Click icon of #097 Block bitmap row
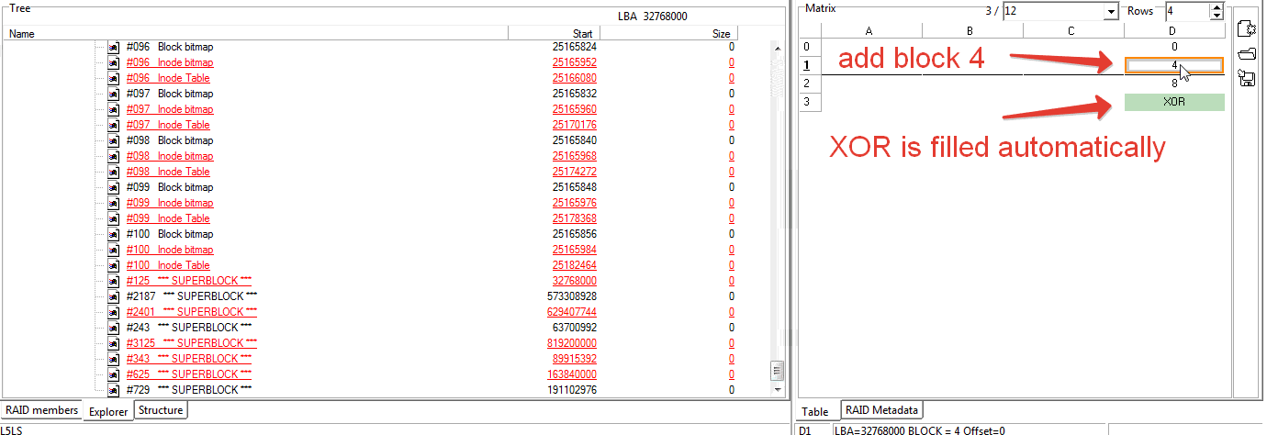The image size is (1267, 435). click(114, 94)
